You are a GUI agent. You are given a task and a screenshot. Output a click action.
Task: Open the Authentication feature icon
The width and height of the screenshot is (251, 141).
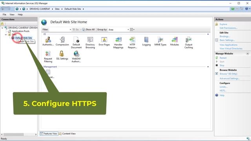pyautogui.click(x=48, y=41)
